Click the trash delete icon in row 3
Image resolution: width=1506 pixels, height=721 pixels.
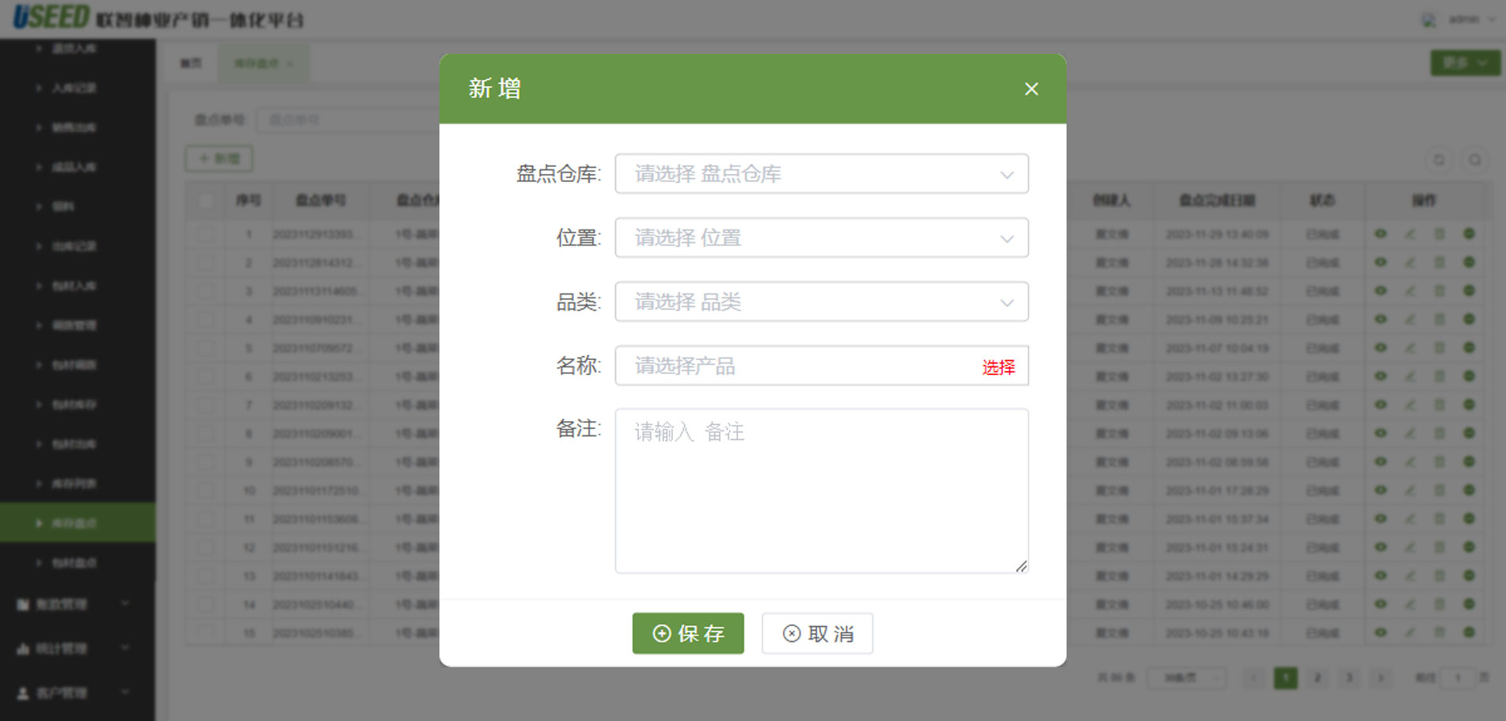pyautogui.click(x=1439, y=291)
